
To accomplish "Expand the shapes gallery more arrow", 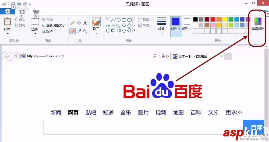I will pyautogui.click(x=134, y=31).
